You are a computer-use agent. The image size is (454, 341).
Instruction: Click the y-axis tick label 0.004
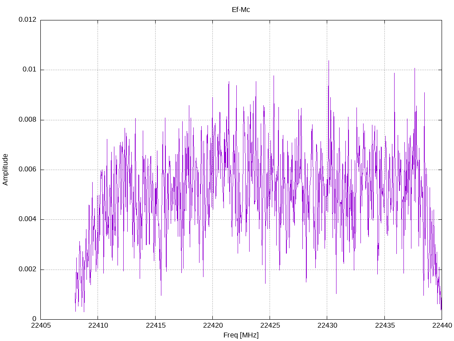tap(27, 219)
